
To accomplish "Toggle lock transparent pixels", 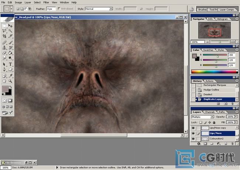I will point(200,122).
